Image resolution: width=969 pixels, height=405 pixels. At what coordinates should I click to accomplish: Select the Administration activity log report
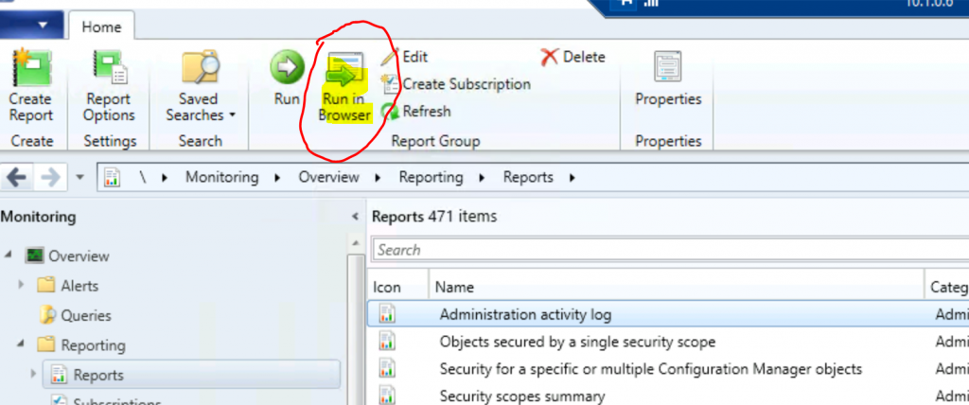coord(525,315)
